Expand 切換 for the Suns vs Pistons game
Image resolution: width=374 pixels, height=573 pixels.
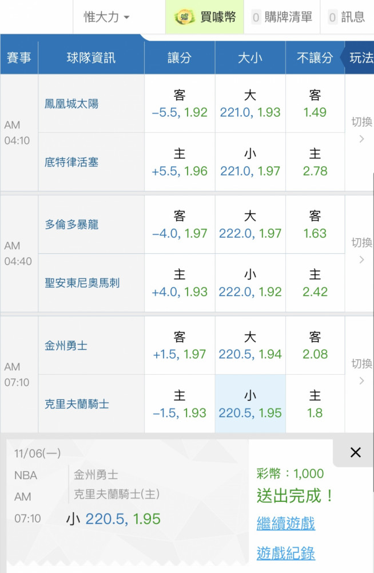(361, 129)
